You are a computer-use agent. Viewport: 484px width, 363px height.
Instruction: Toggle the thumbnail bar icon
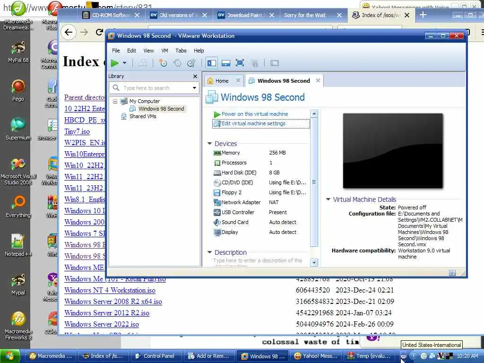coord(226,63)
